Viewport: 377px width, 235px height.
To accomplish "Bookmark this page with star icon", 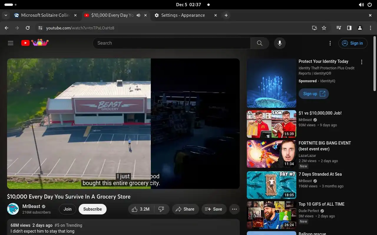I will click(x=324, y=28).
